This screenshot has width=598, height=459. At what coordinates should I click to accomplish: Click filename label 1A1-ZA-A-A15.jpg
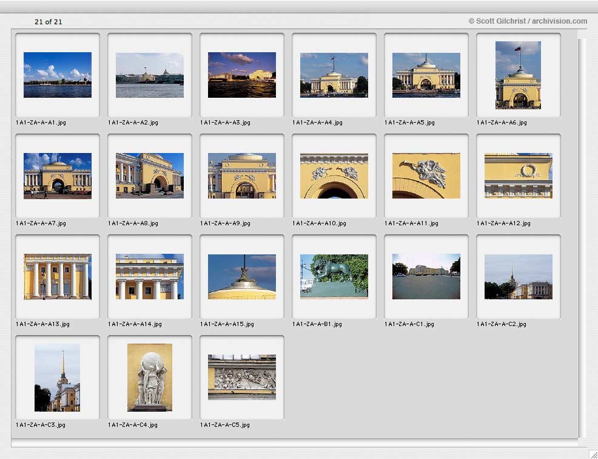tap(227, 324)
